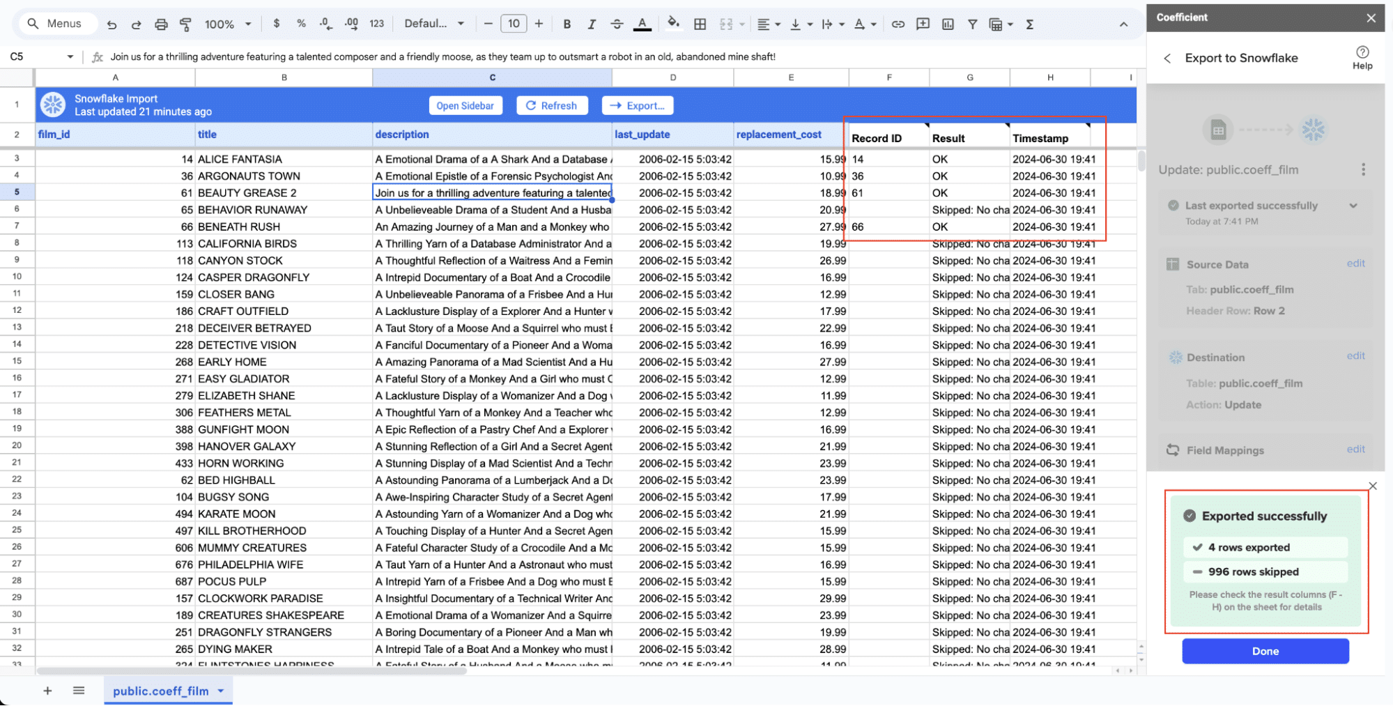Image resolution: width=1393 pixels, height=706 pixels.
Task: Open the Help icon in sidebar
Action: click(x=1362, y=57)
